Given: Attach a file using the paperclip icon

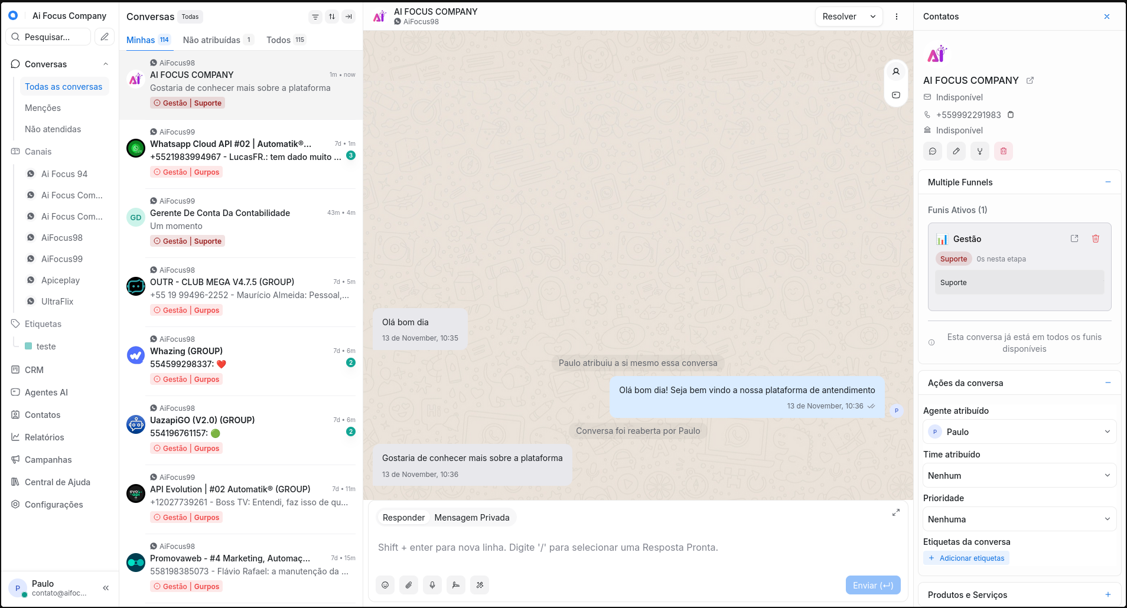Looking at the screenshot, I should pyautogui.click(x=408, y=585).
